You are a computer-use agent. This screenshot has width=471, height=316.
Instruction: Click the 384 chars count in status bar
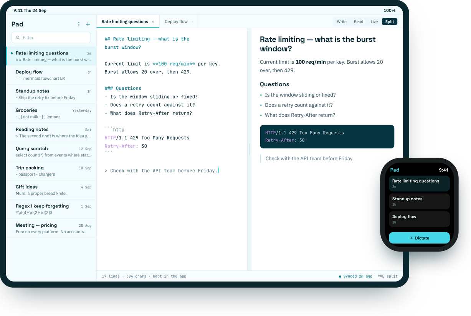(136, 276)
